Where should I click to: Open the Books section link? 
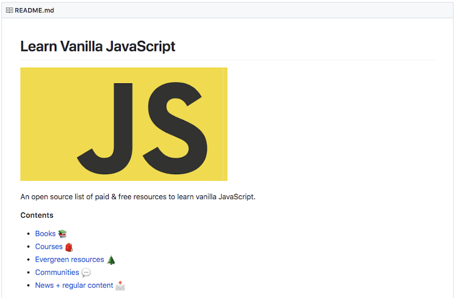(44, 233)
